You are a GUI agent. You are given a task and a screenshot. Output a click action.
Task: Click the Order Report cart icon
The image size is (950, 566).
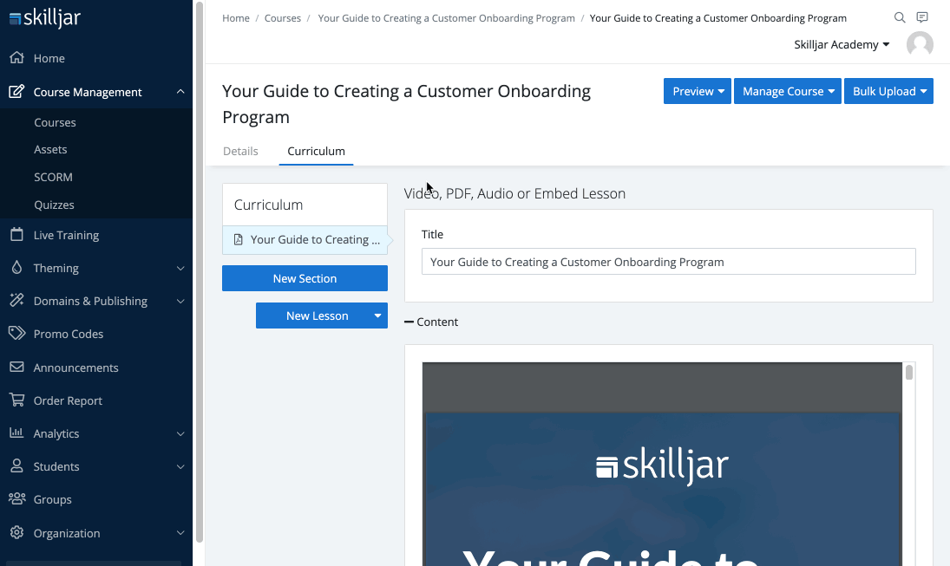click(x=16, y=400)
